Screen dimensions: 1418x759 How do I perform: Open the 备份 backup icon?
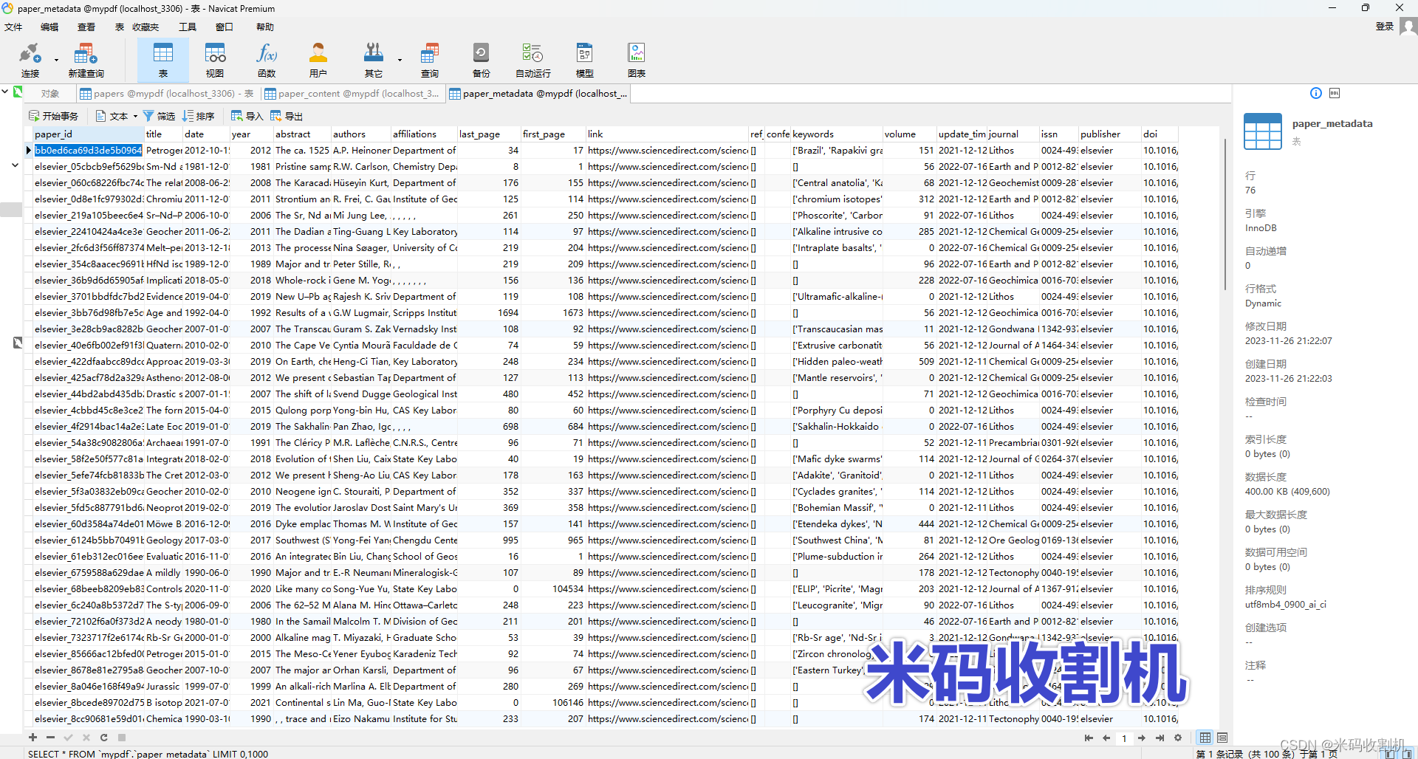(x=481, y=60)
